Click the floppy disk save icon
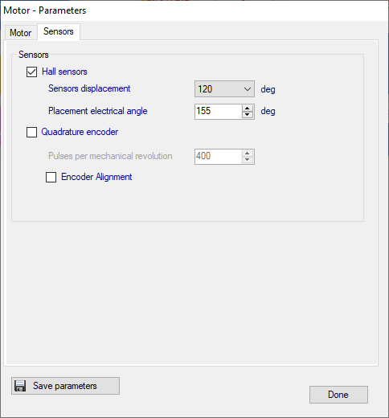 point(20,386)
